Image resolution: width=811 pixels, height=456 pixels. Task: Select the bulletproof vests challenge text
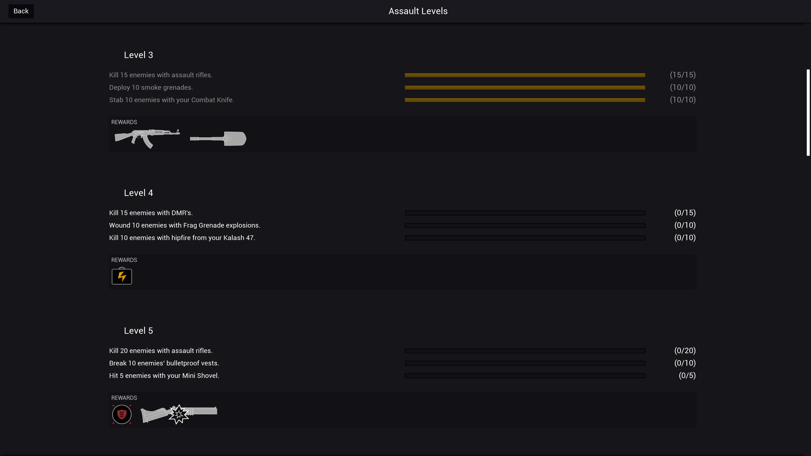click(164, 363)
